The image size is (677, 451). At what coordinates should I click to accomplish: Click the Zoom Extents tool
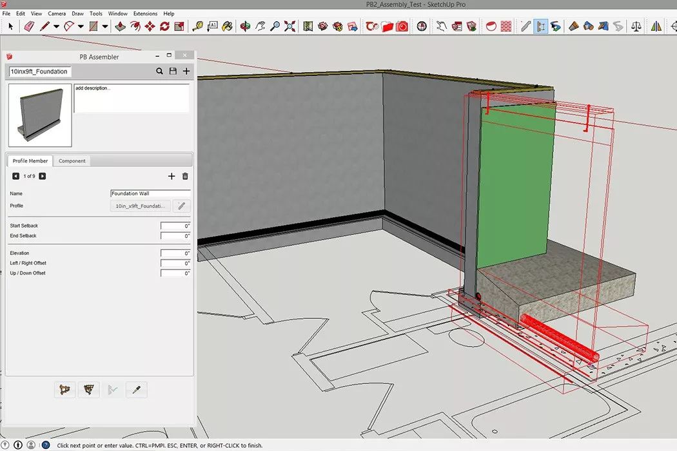pos(290,26)
